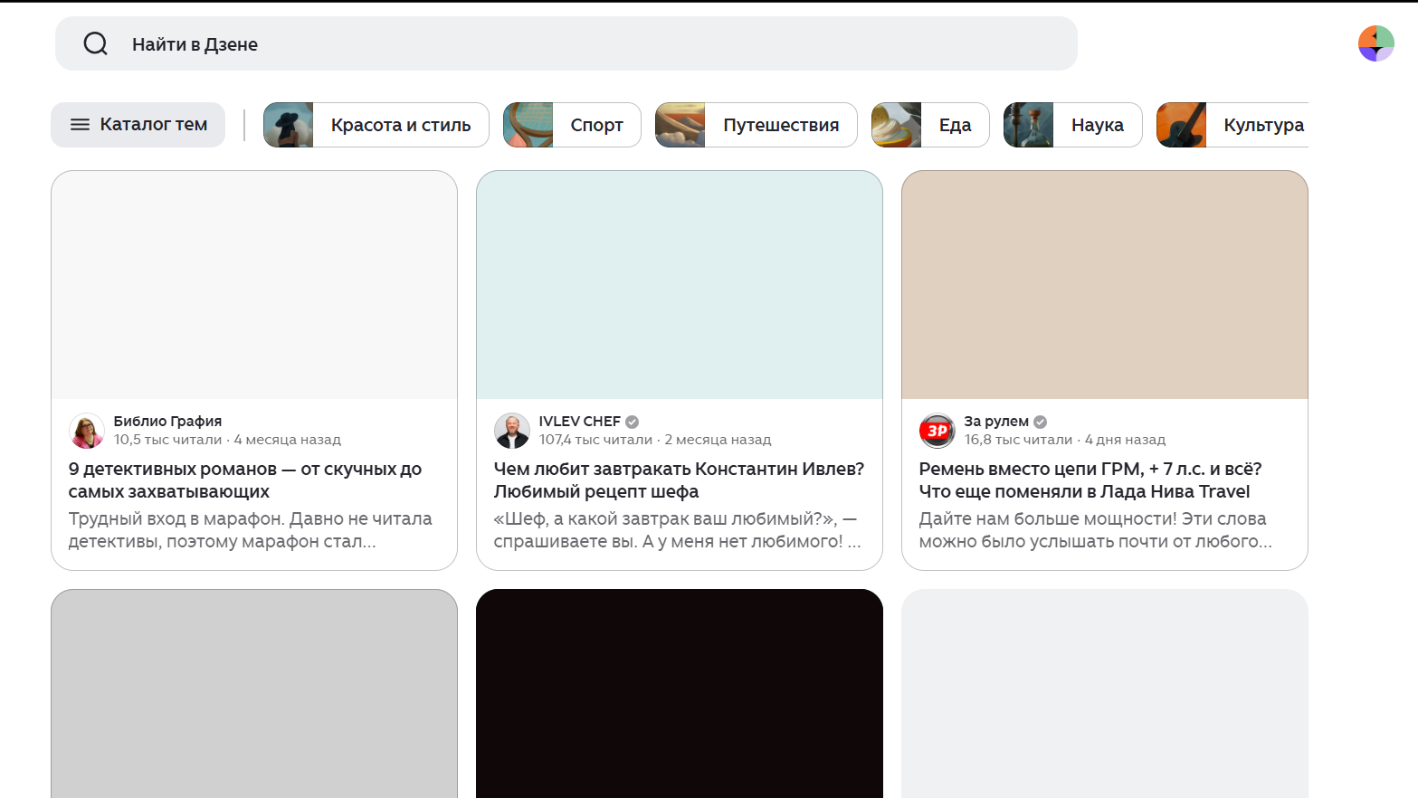Click the IVLEV CHEF channel avatar
This screenshot has height=798, width=1418.
(x=512, y=431)
